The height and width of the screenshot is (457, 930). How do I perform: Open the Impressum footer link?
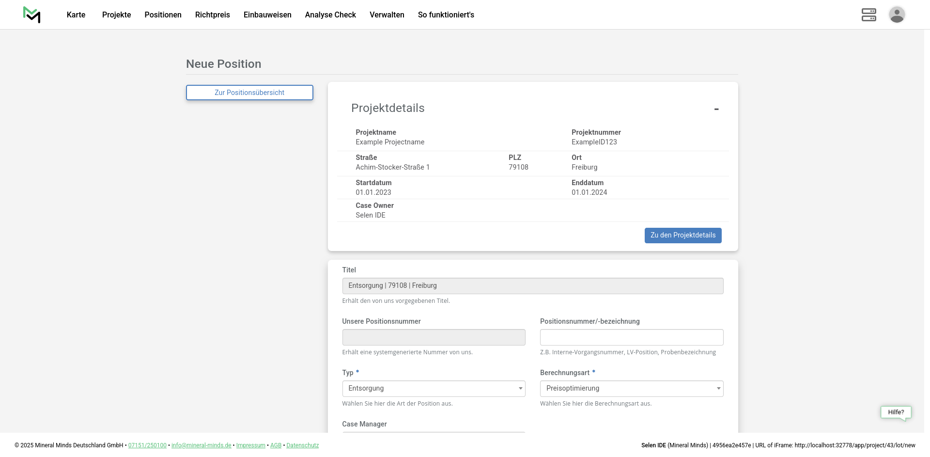(250, 445)
